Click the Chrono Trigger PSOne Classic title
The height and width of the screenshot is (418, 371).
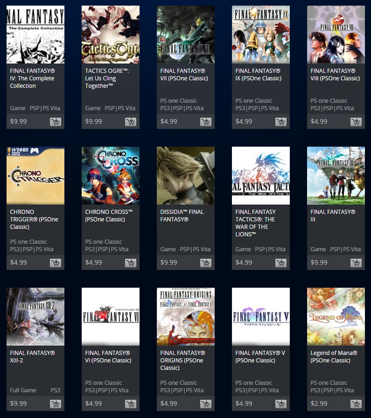point(34,219)
